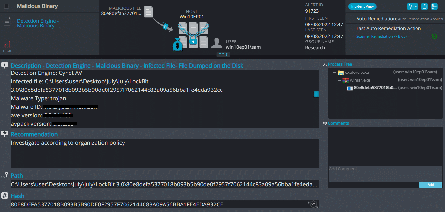The height and width of the screenshot is (212, 445).
Task: Collapse the explorer.exe process node
Action: (x=334, y=73)
